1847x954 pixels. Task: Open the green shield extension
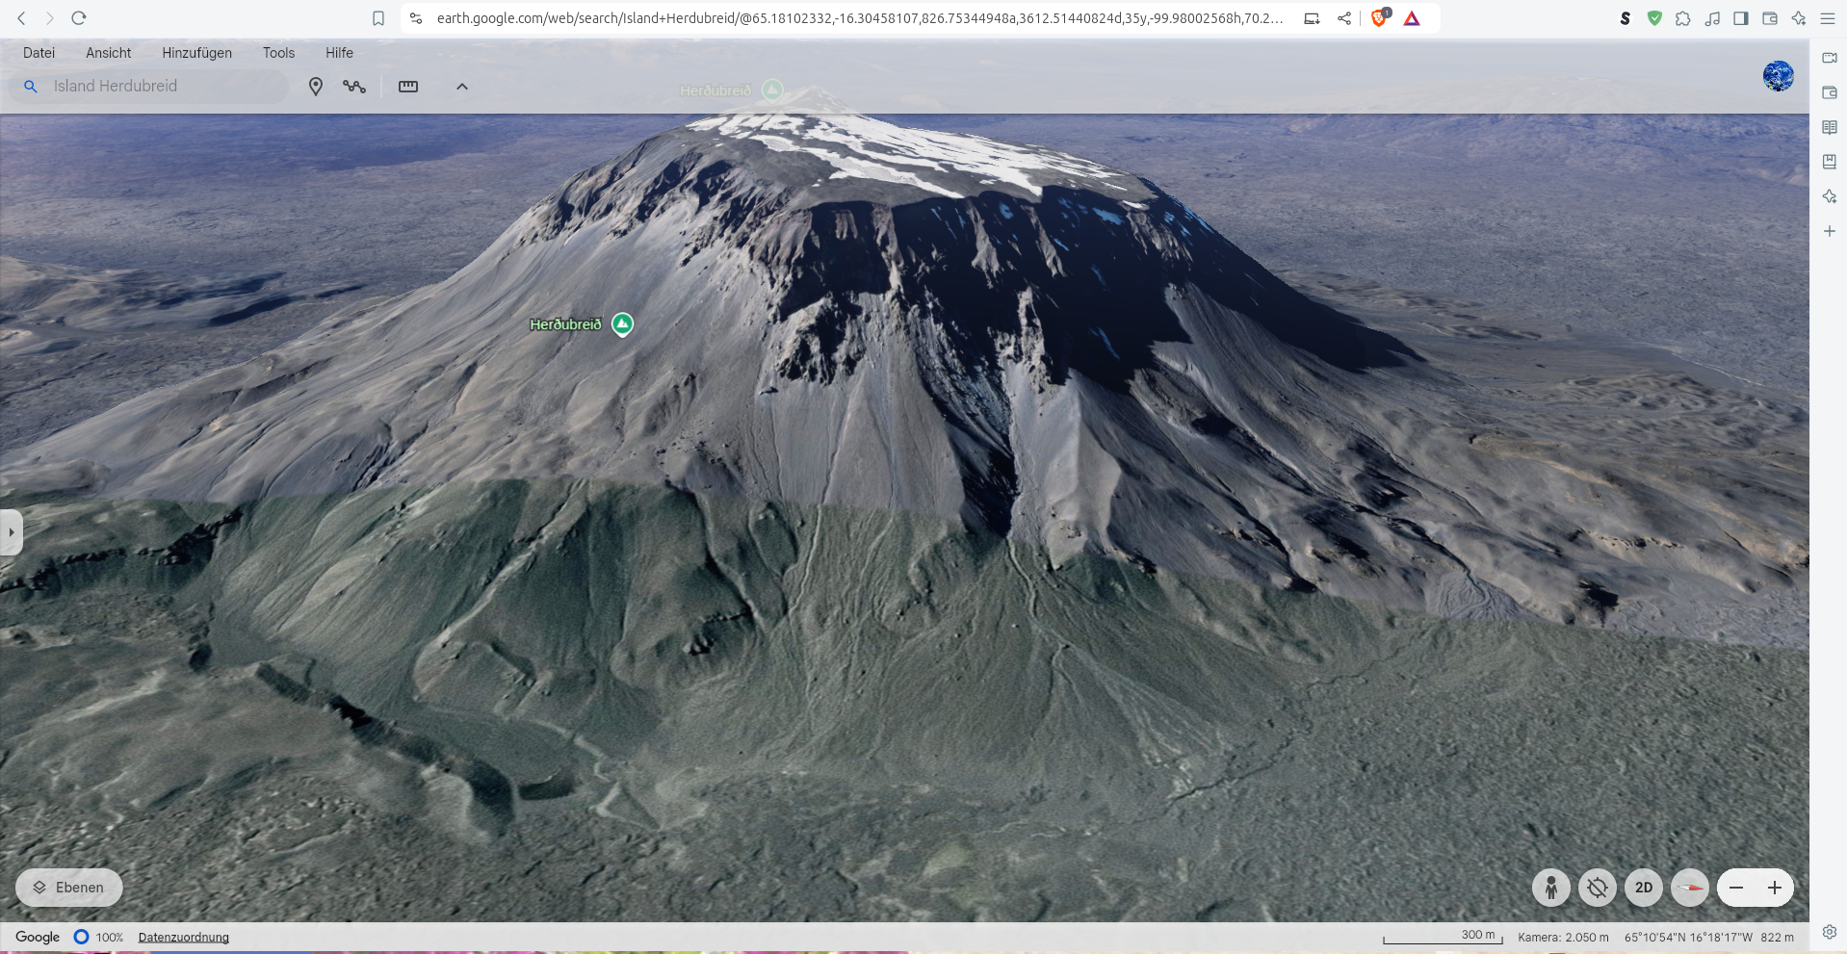click(x=1654, y=18)
